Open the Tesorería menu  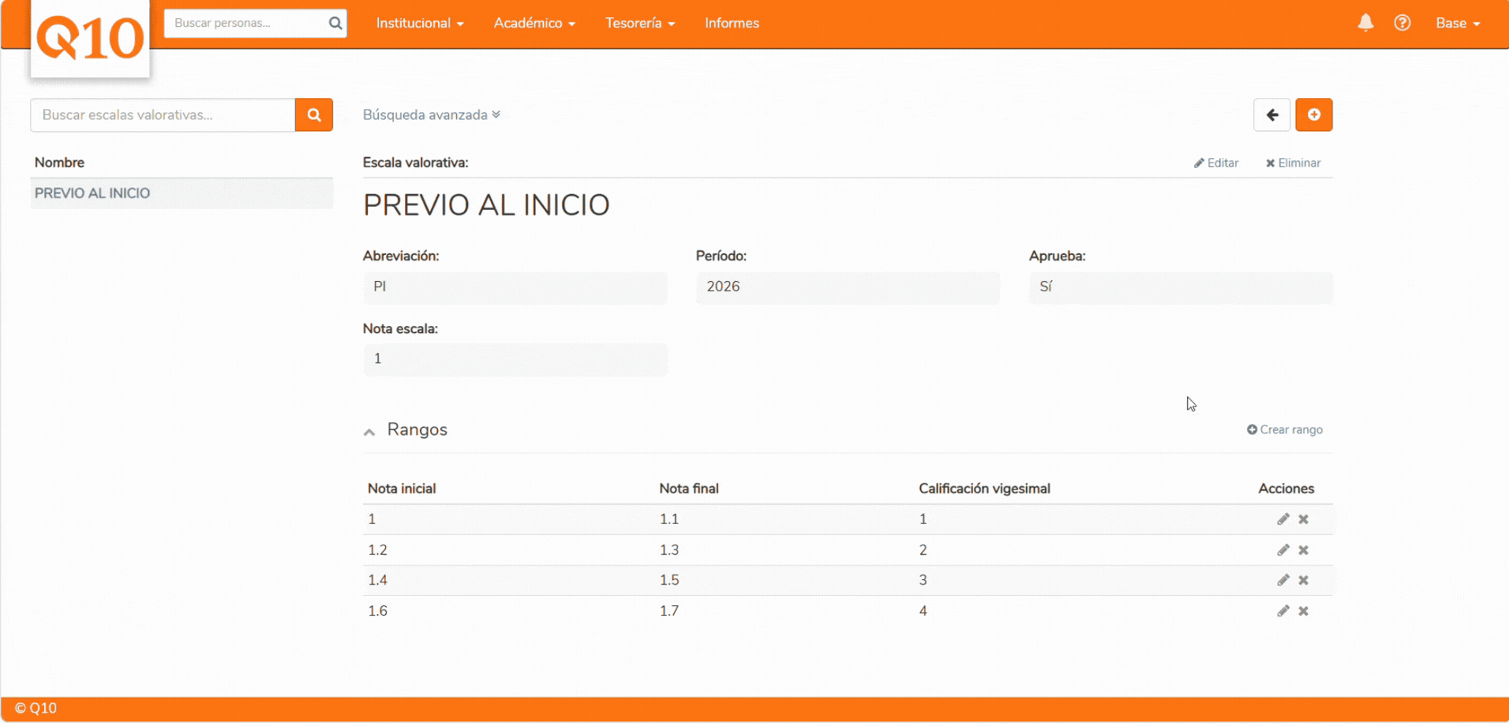(640, 23)
